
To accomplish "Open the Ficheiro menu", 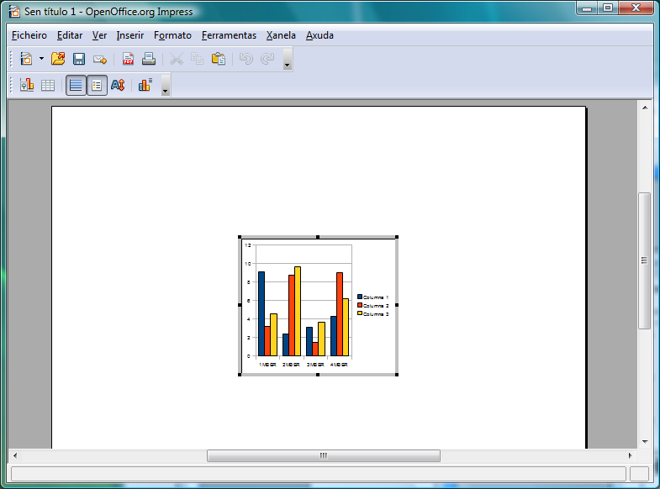I will (x=29, y=35).
